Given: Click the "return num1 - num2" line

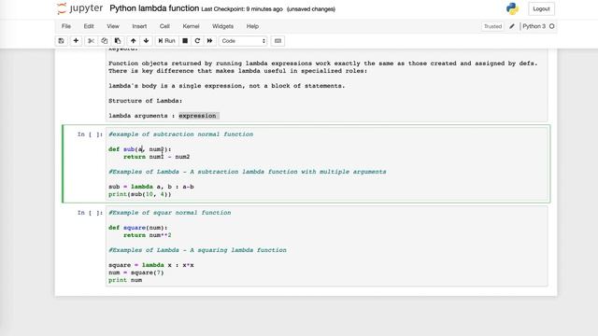Looking at the screenshot, I should (156, 157).
